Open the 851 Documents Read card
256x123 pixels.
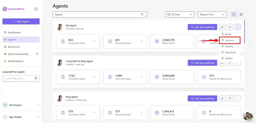pos(125,41)
